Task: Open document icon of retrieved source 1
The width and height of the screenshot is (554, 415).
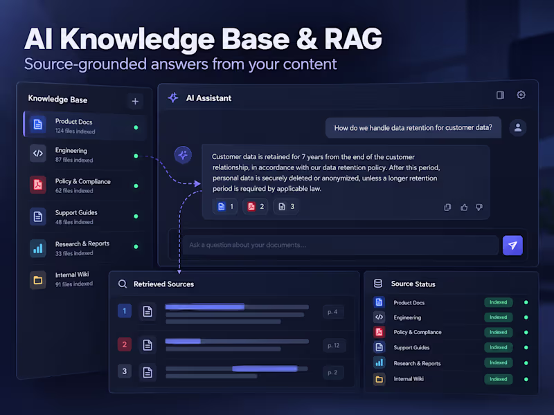Action: (148, 312)
